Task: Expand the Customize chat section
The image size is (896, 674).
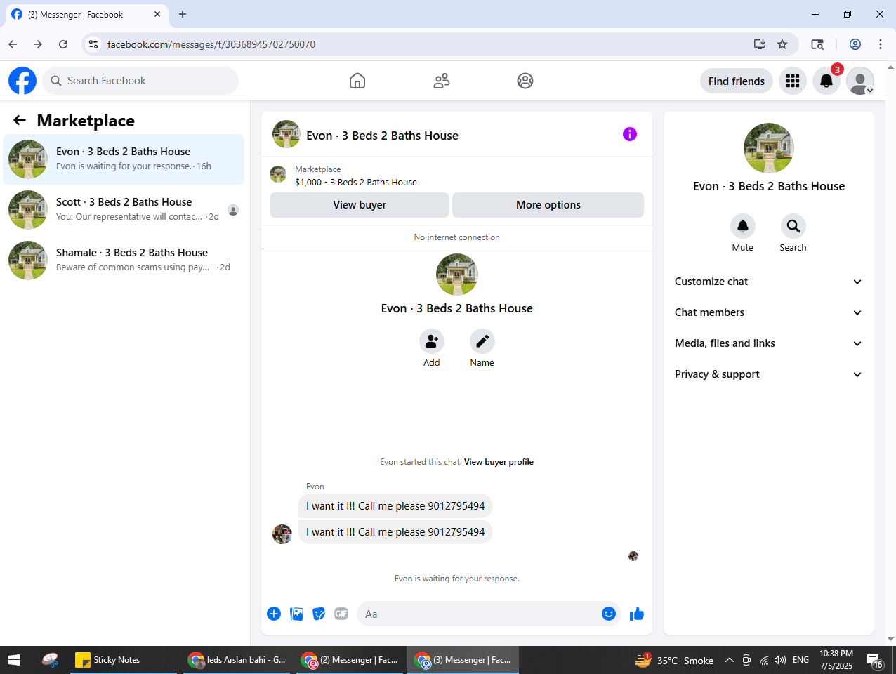Action: (769, 282)
